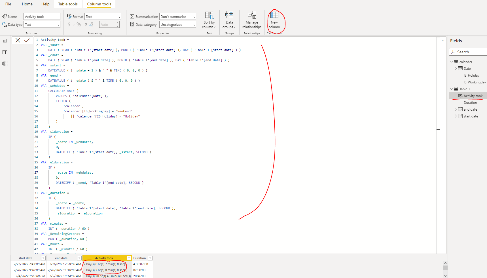Click the column Name input field
Image resolution: width=487 pixels, height=278 pixels.
pyautogui.click(x=42, y=17)
